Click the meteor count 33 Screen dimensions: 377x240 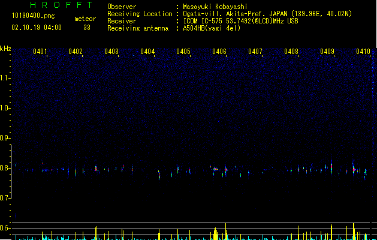pos(87,28)
